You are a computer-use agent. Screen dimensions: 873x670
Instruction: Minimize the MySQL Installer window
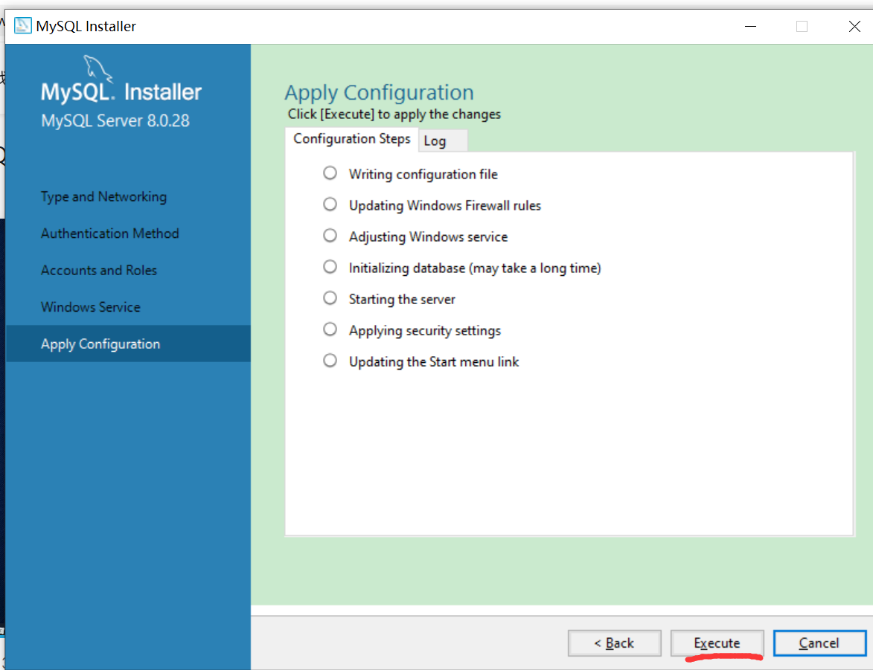click(750, 26)
